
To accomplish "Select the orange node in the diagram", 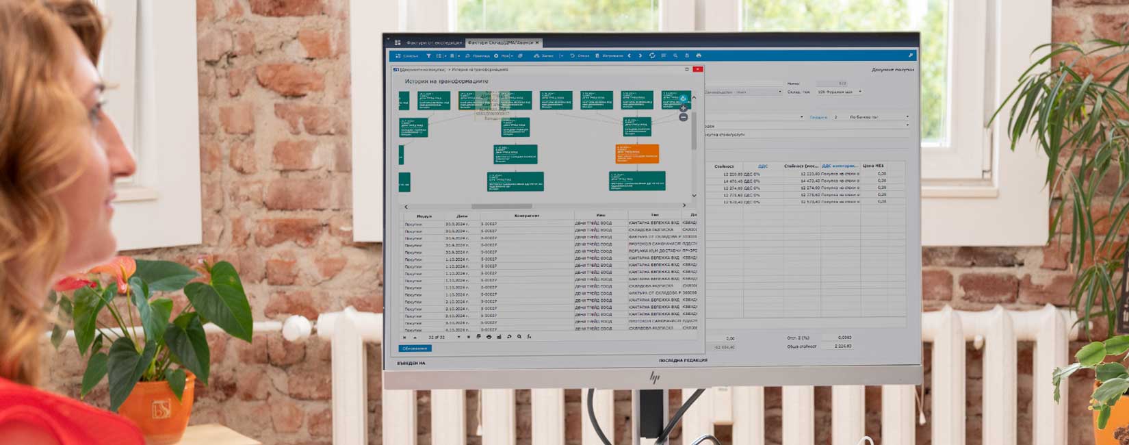I will point(637,153).
